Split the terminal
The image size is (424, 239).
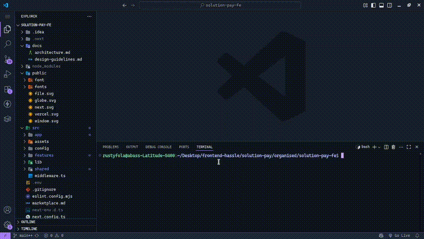point(386,147)
